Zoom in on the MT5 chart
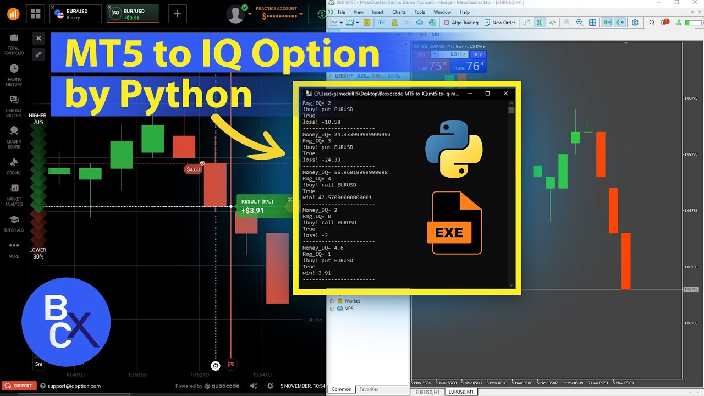 567,23
